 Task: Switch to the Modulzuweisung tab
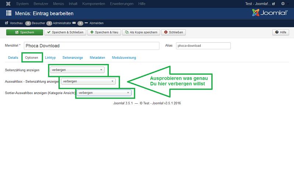124,58
